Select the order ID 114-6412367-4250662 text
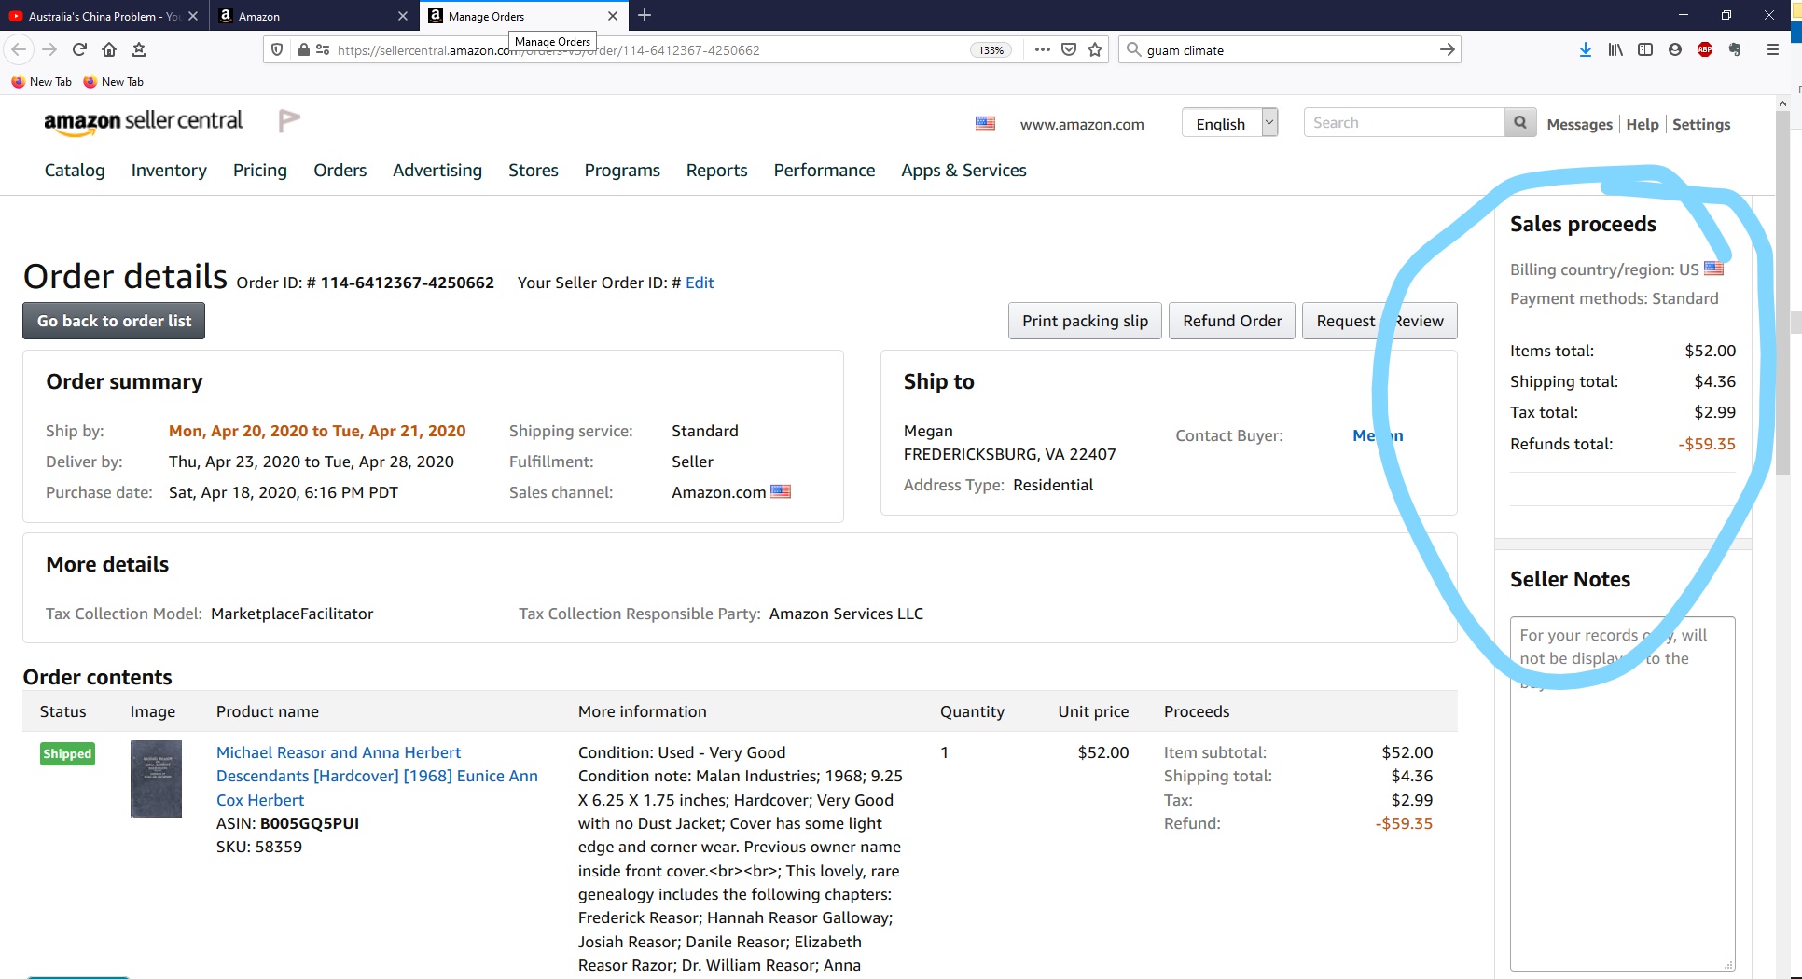 click(x=408, y=283)
